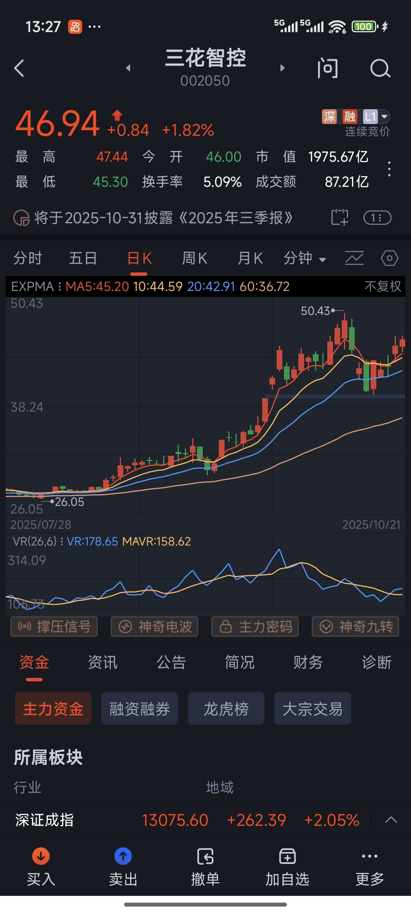Image resolution: width=411 pixels, height=913 pixels.
Task: Open the 资讯 tab
Action: [x=103, y=663]
